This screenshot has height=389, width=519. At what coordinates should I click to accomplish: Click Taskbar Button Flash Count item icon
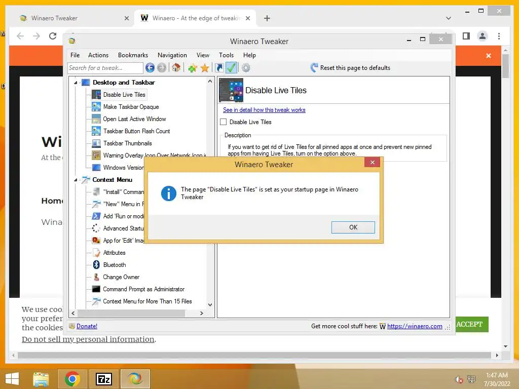click(x=96, y=131)
